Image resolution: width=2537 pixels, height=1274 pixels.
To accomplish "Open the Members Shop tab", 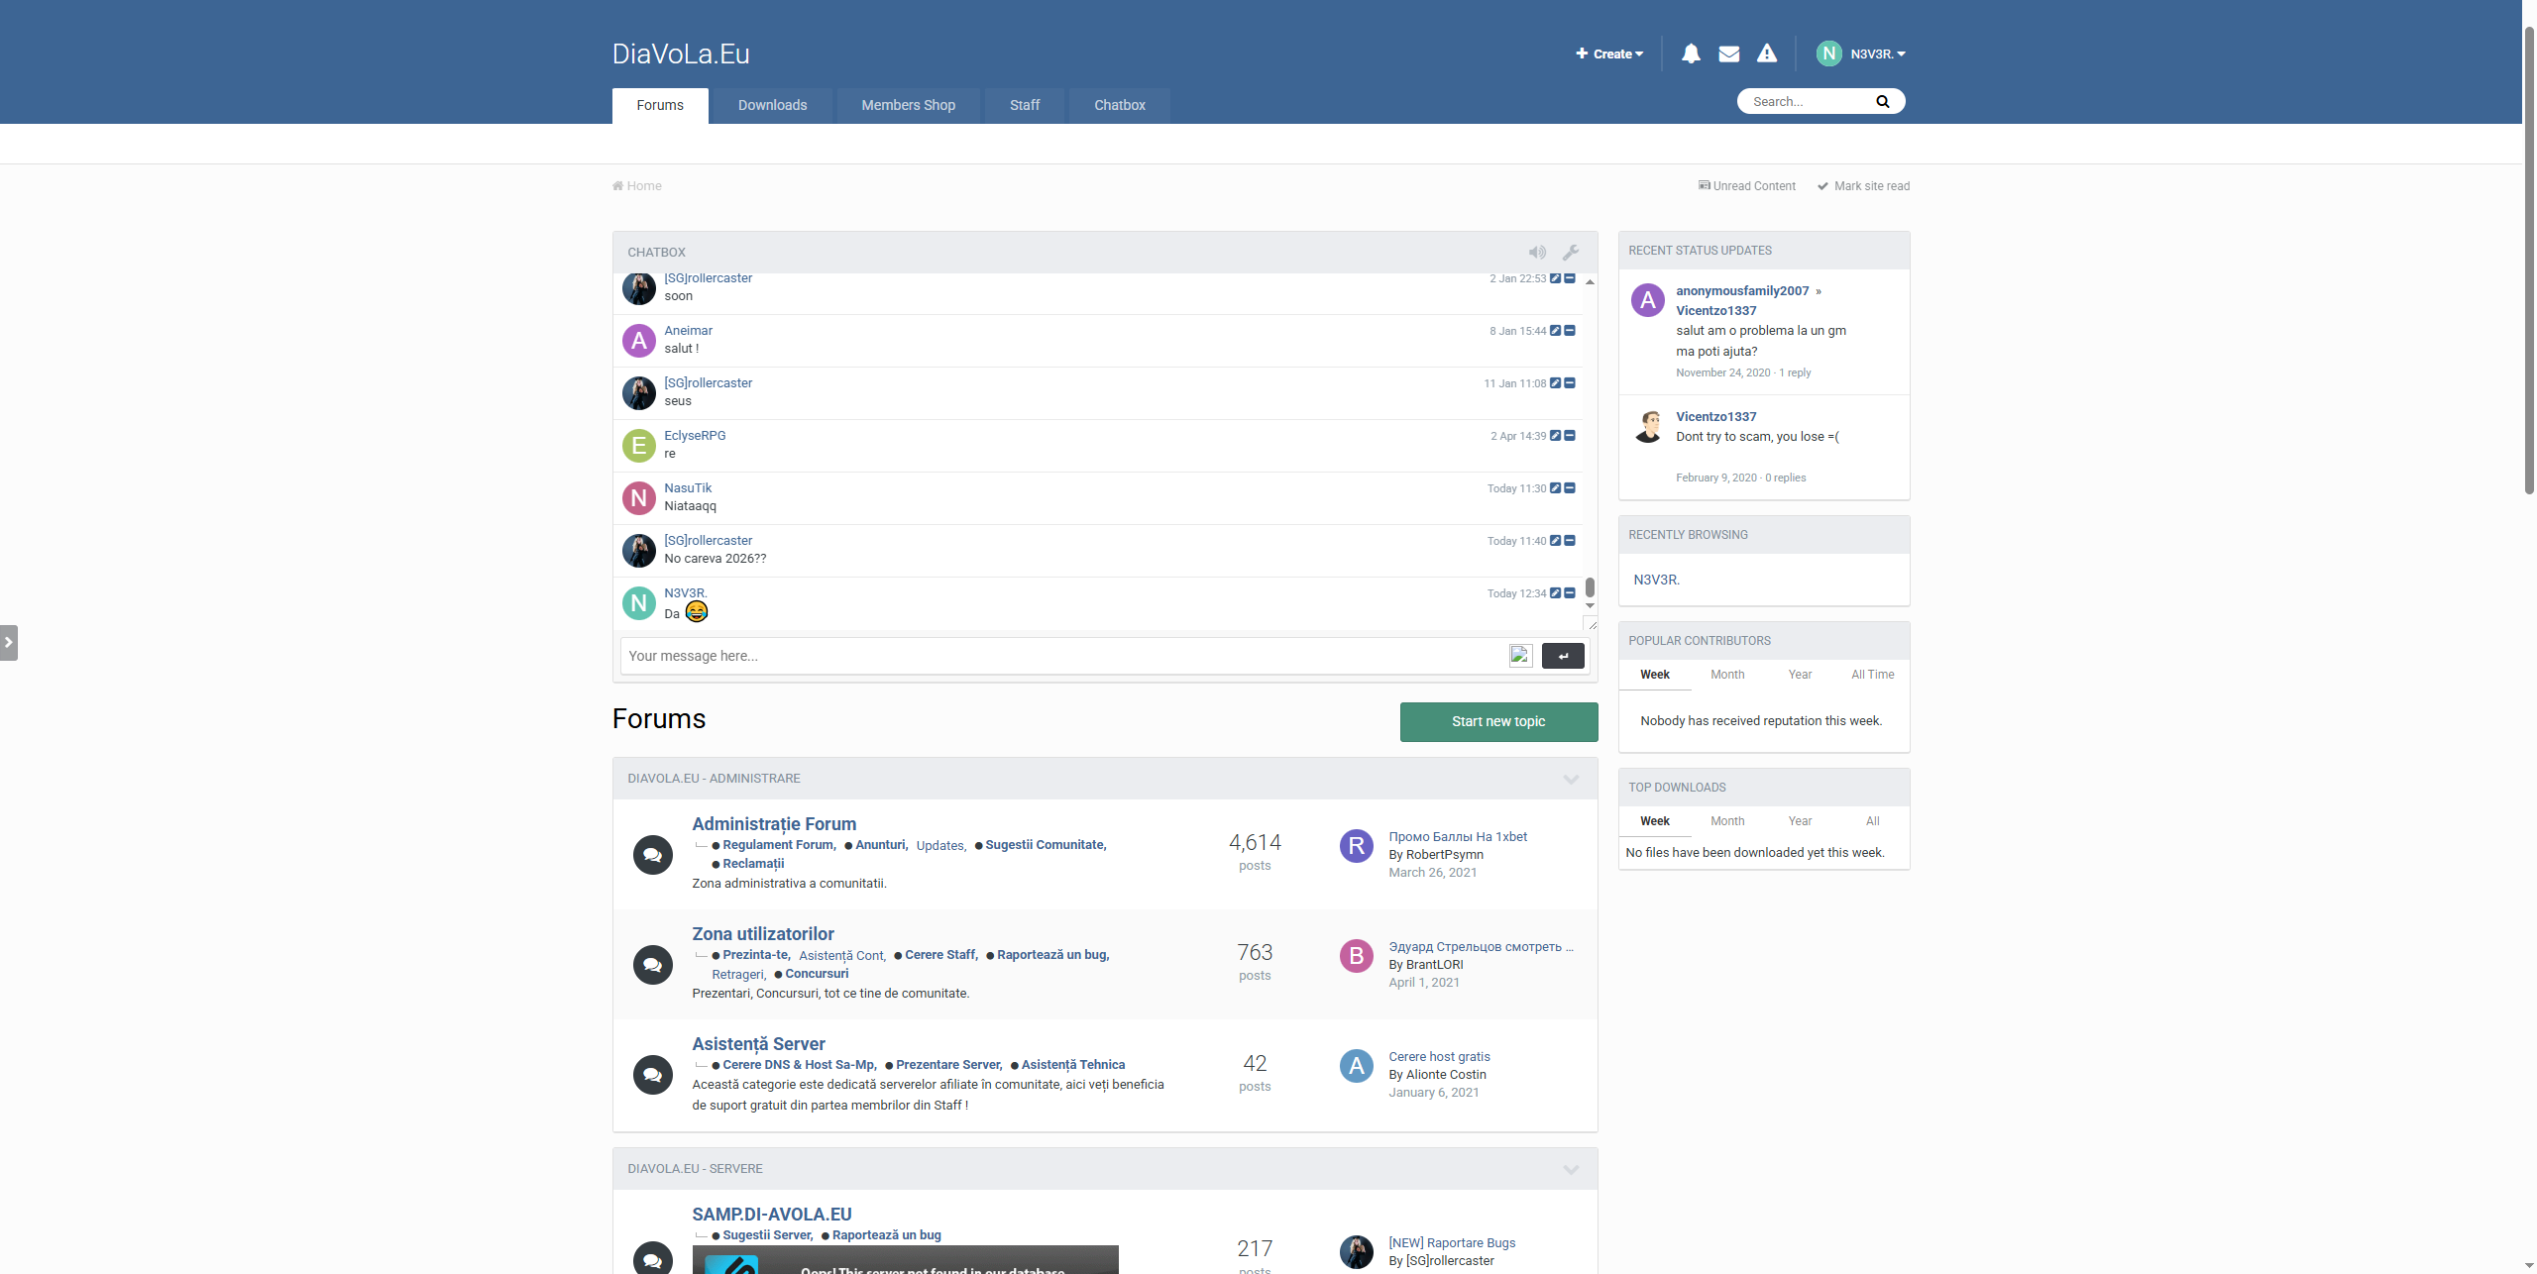I will point(908,105).
